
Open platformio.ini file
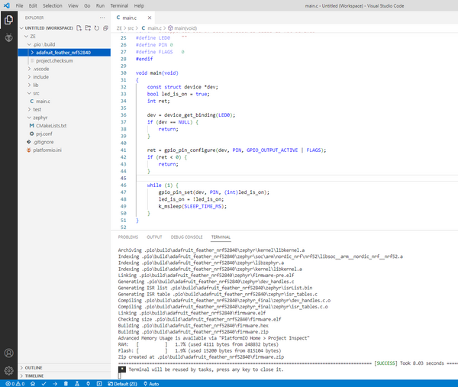tap(47, 150)
